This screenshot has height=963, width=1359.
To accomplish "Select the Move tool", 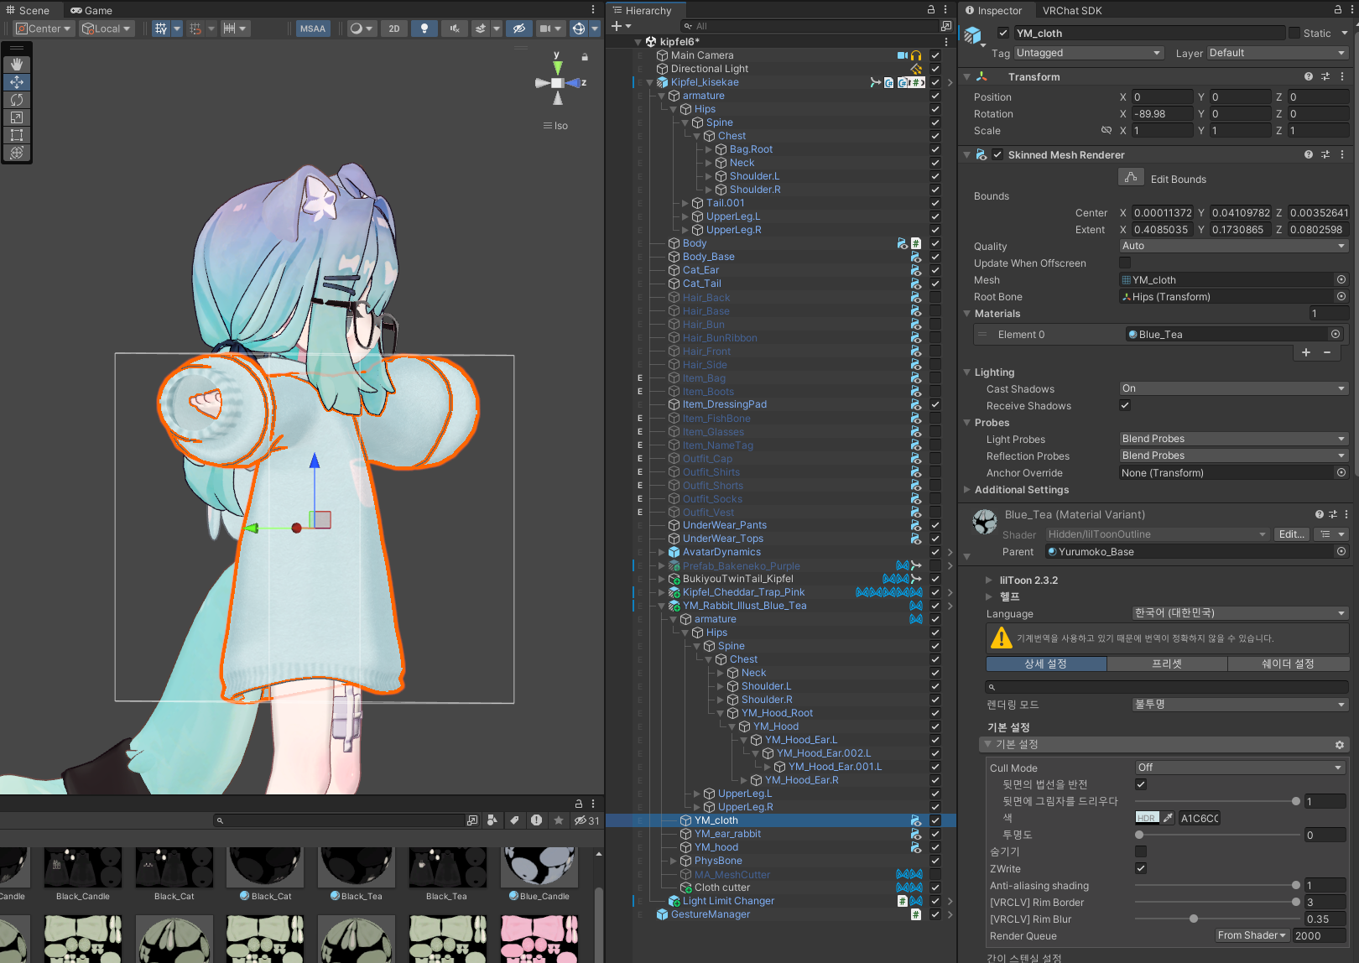I will tap(17, 82).
